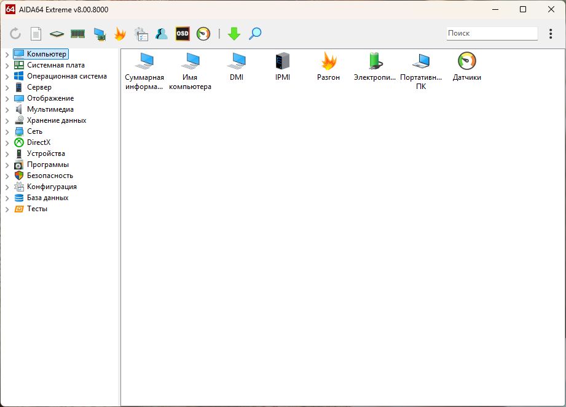Select Сеть in the tree
The width and height of the screenshot is (566, 407).
coord(28,131)
